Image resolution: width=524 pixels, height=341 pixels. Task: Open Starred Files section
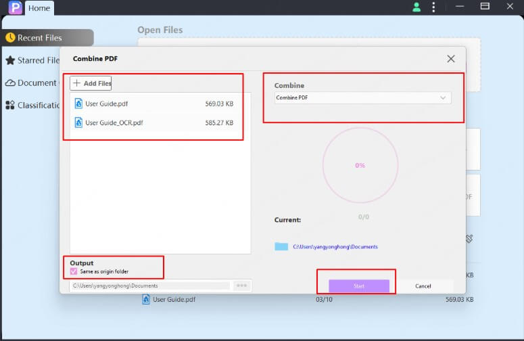click(32, 60)
